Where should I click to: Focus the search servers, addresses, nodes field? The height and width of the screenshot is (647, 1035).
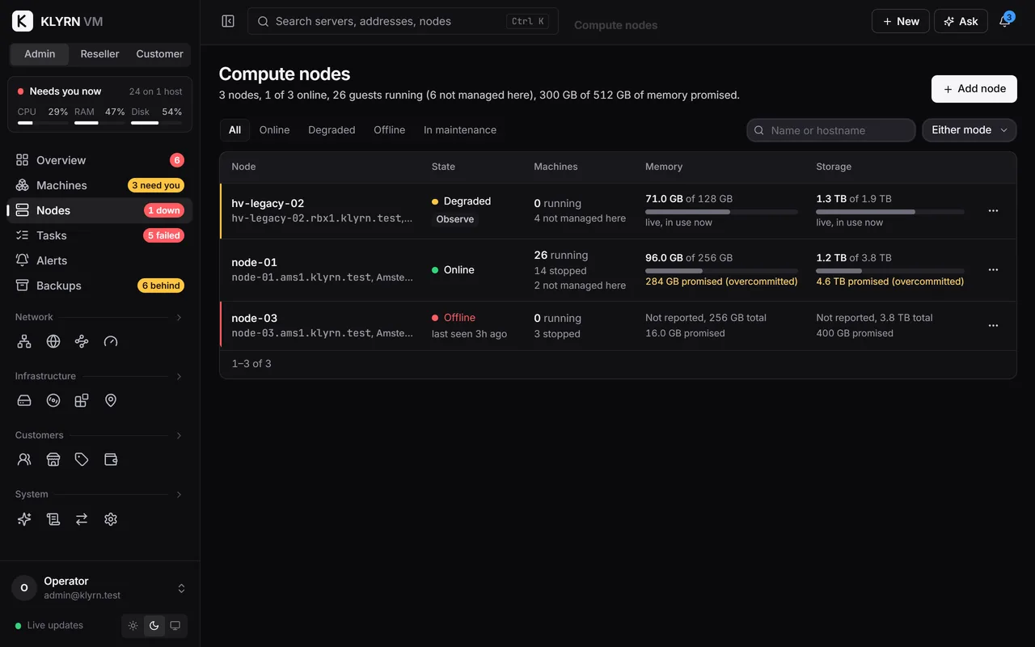click(403, 21)
